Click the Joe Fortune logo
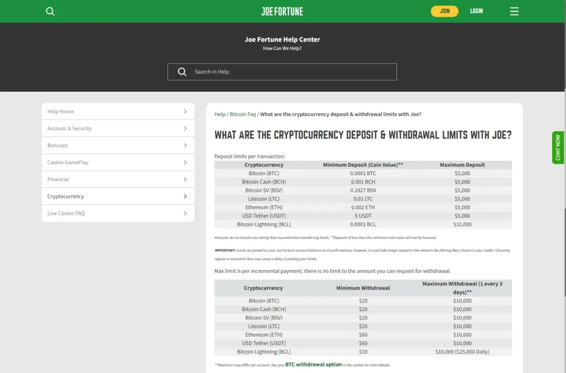 point(282,11)
